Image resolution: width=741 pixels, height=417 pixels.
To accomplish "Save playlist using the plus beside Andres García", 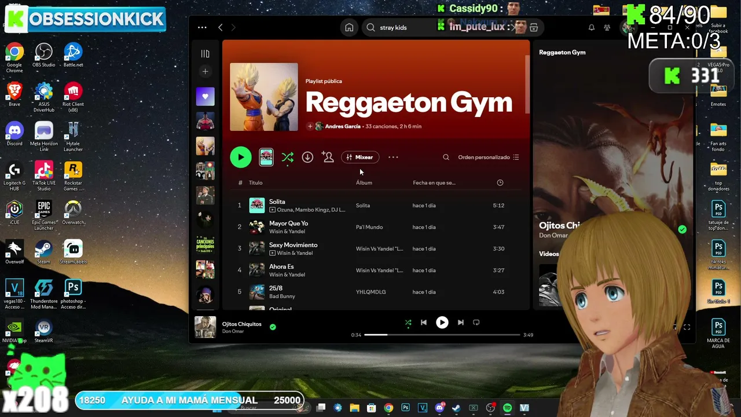I will (x=310, y=126).
